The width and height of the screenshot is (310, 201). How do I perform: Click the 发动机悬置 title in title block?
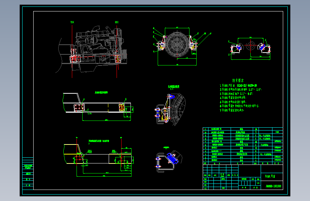[270, 176]
